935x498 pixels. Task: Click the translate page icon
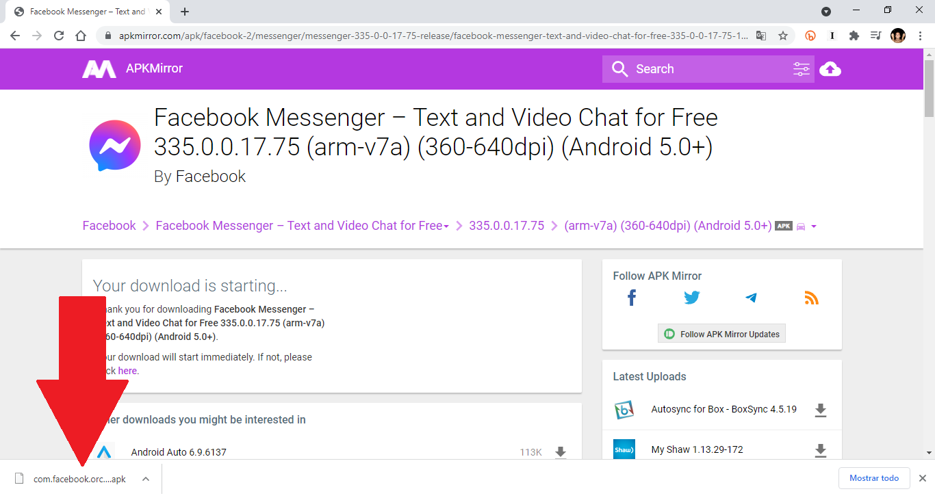pyautogui.click(x=761, y=36)
